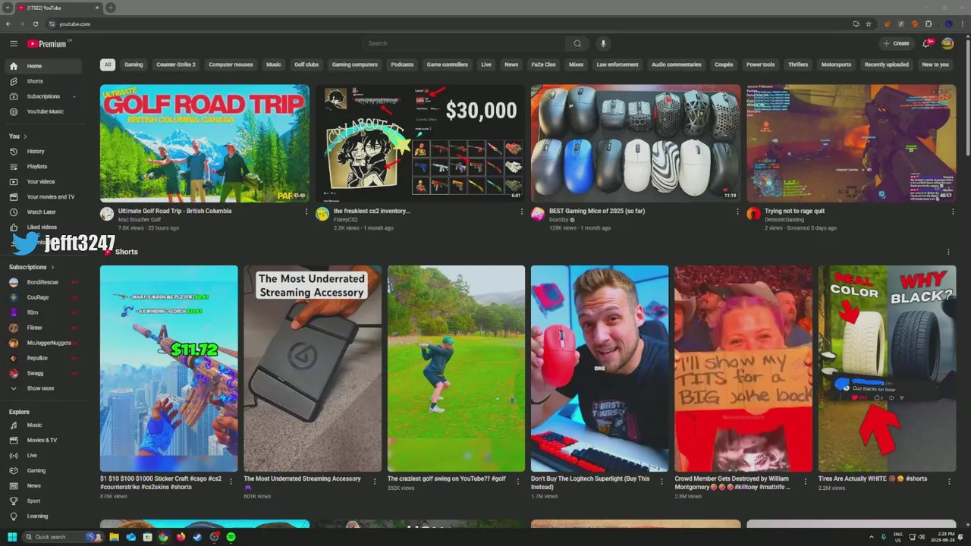This screenshot has height=546, width=971.
Task: Click boardzy channel avatar
Action: tap(538, 214)
